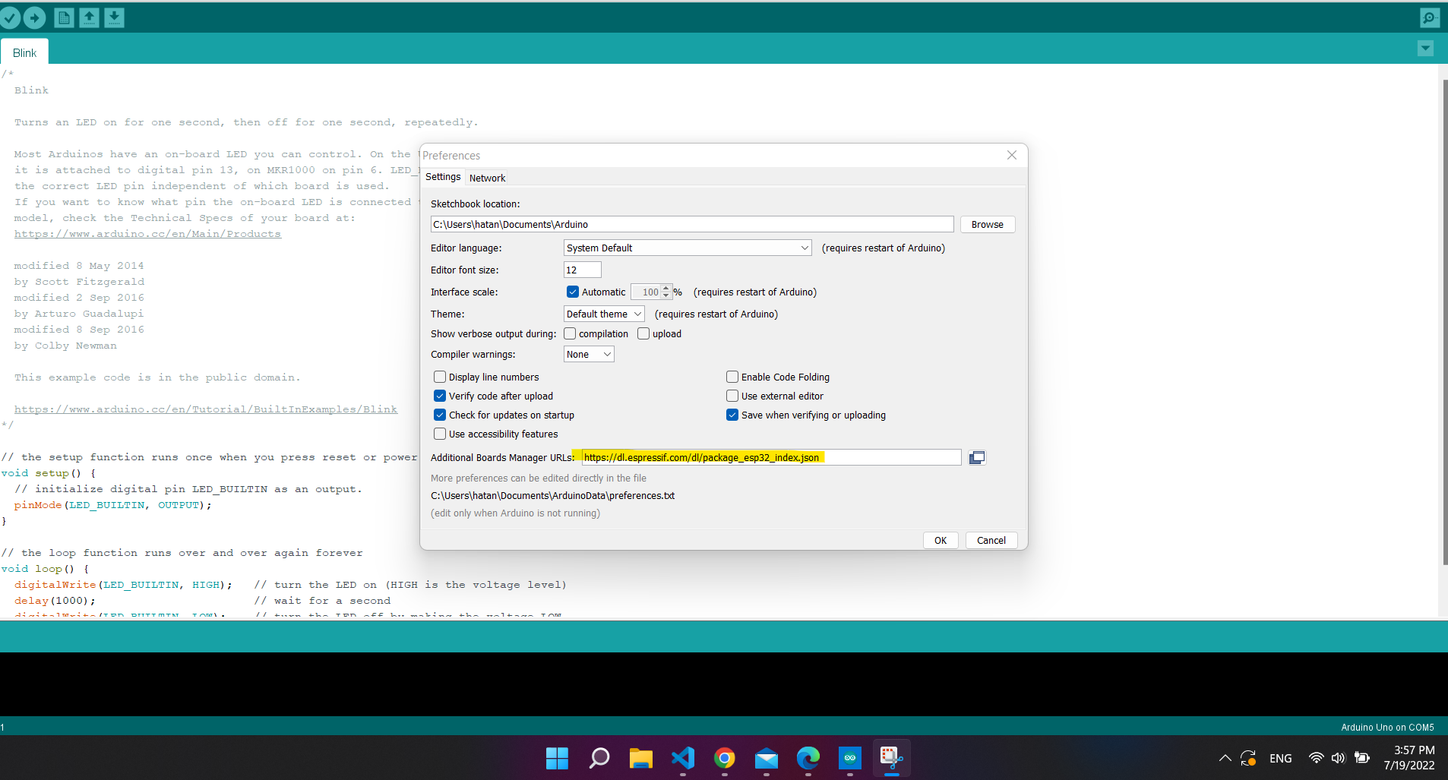Switch to Visual Studio Code on the taskbar

[683, 758]
